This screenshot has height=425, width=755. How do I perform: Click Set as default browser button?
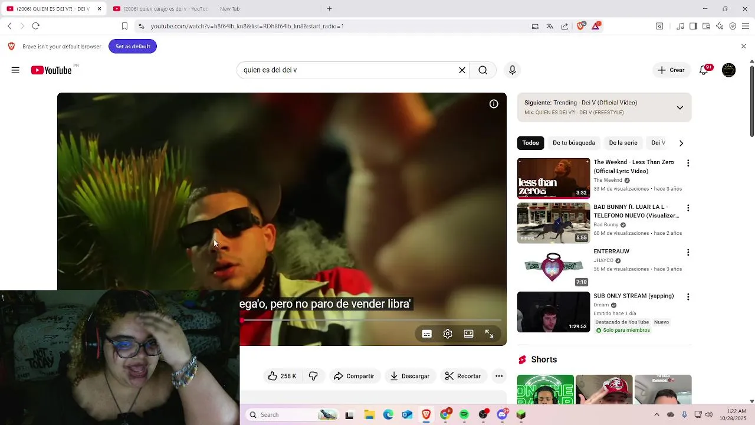(x=133, y=47)
